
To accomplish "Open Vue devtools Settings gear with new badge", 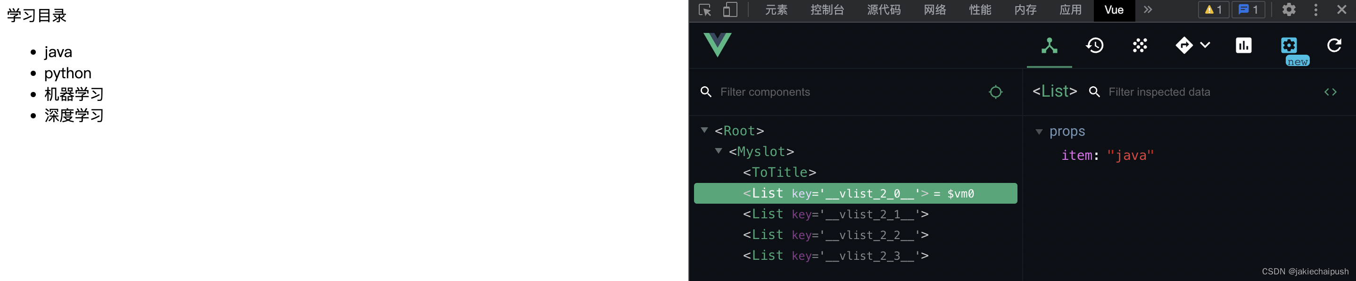I will [x=1289, y=46].
